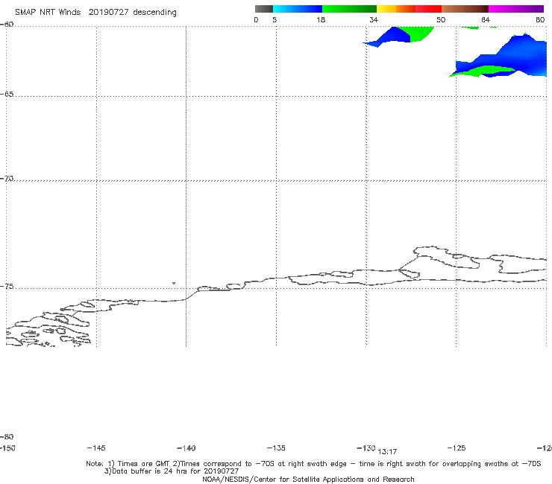Click the swath time stamp '13:17'

point(387,452)
